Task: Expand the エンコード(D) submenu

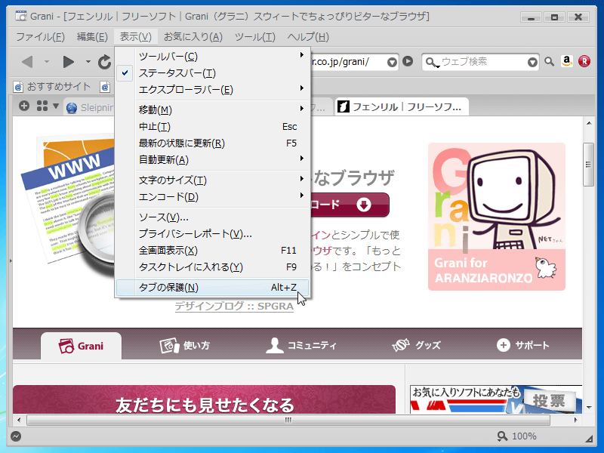Action: (213, 196)
